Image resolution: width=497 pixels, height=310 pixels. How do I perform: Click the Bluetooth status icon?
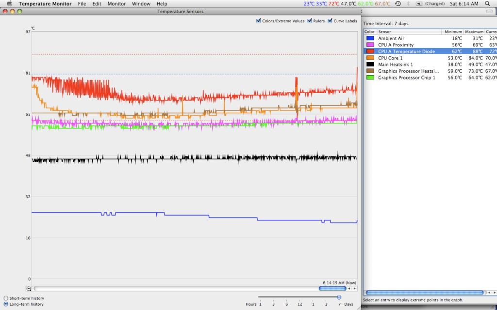click(x=408, y=4)
